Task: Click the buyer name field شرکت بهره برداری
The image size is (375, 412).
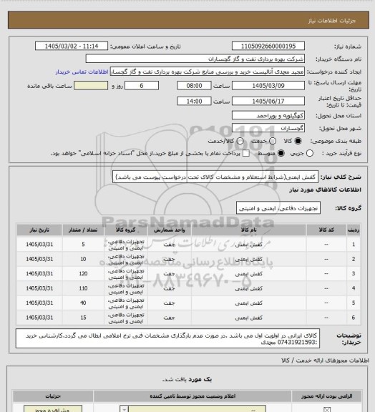Action: 195,59
